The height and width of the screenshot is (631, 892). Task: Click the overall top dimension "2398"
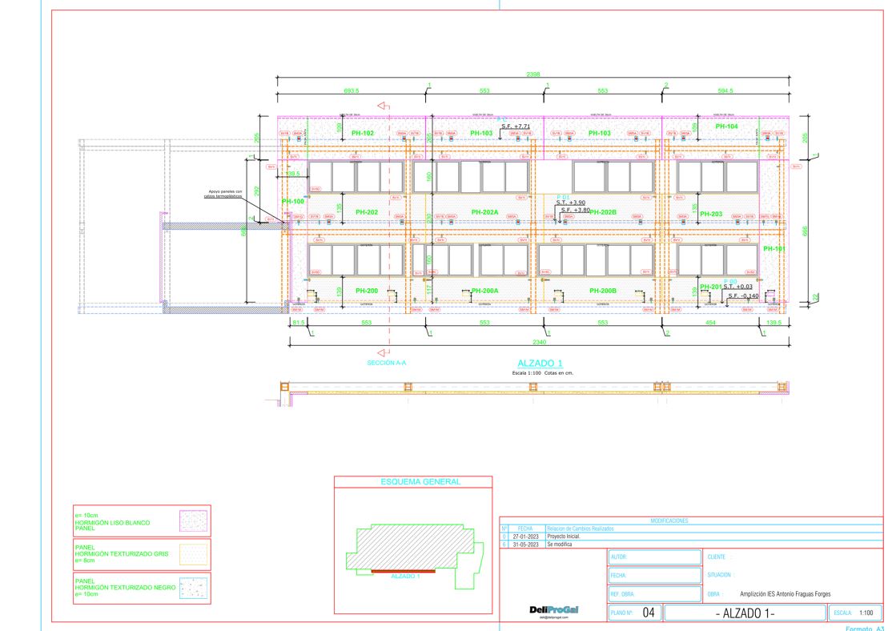(533, 74)
